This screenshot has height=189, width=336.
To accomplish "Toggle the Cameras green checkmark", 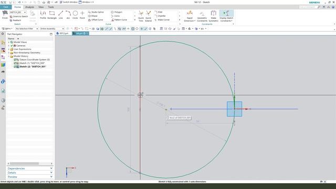I will click(12, 46).
